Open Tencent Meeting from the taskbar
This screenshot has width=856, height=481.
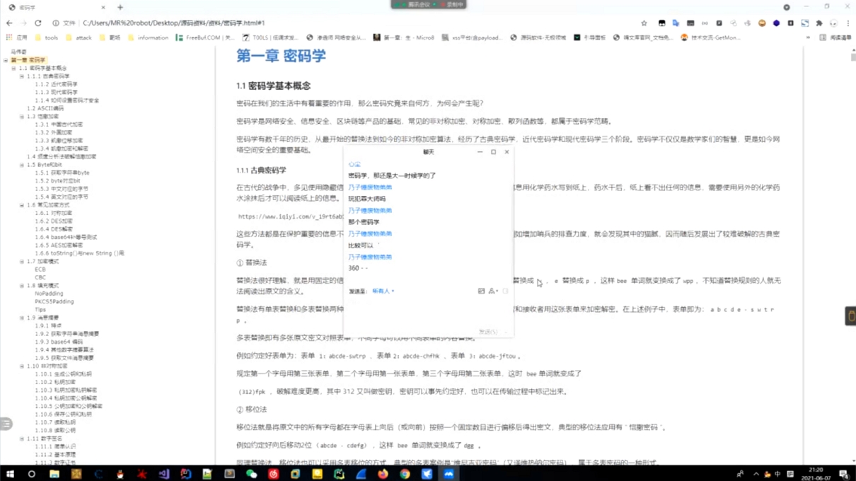tap(449, 474)
